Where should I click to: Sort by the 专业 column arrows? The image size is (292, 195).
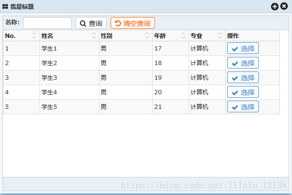click(220, 35)
